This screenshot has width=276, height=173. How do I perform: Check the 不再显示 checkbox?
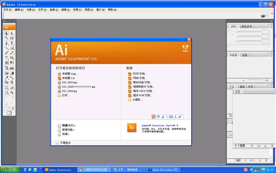point(57,143)
